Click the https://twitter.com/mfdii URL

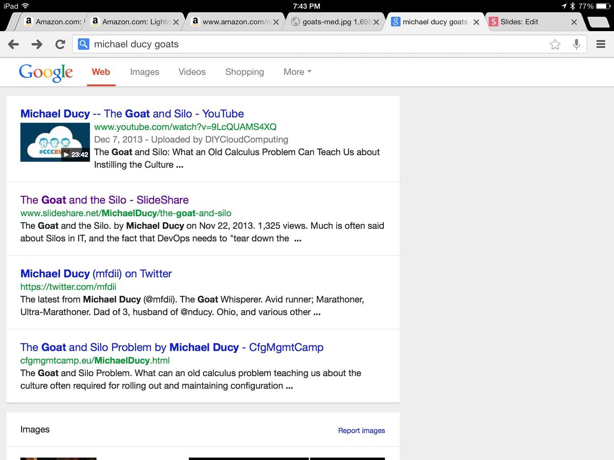69,287
